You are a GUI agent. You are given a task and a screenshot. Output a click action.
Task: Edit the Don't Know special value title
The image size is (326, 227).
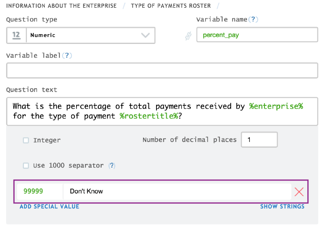[177, 191]
